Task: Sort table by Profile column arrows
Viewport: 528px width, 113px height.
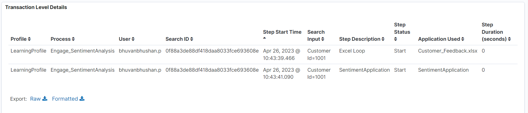Action: (29, 39)
